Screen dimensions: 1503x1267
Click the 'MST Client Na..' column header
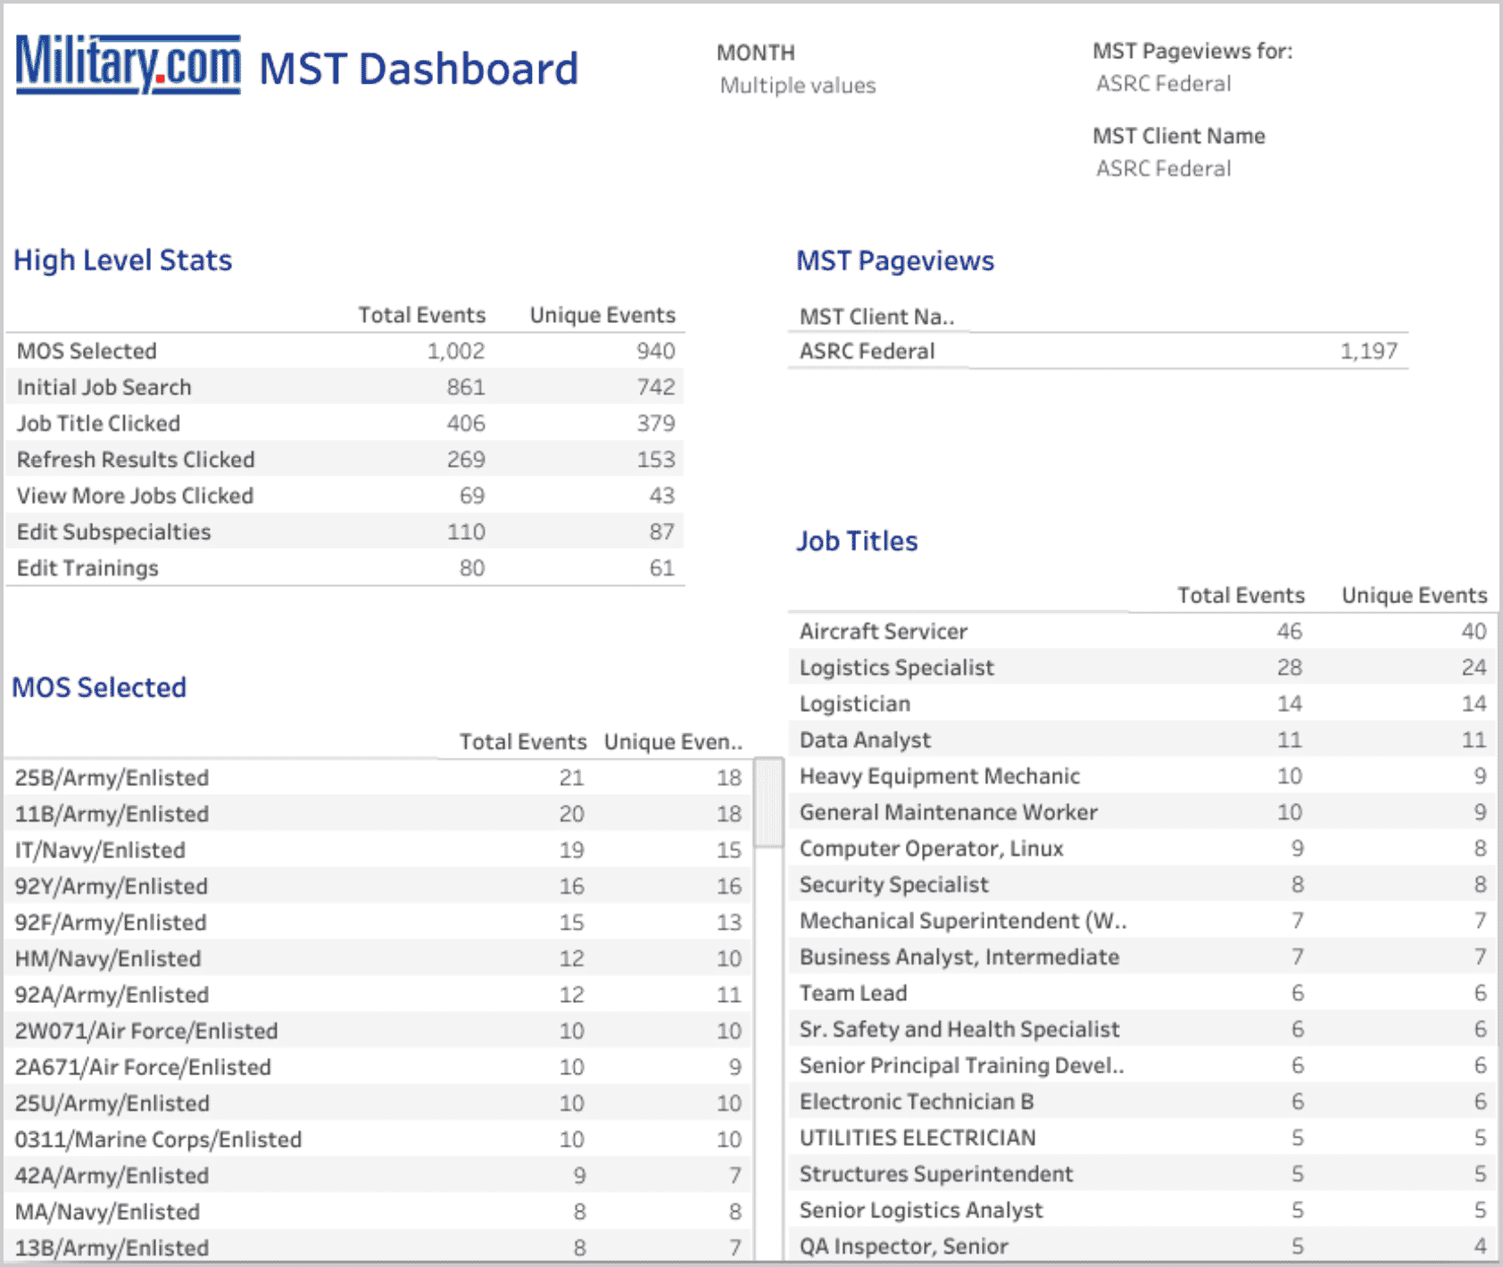(876, 317)
